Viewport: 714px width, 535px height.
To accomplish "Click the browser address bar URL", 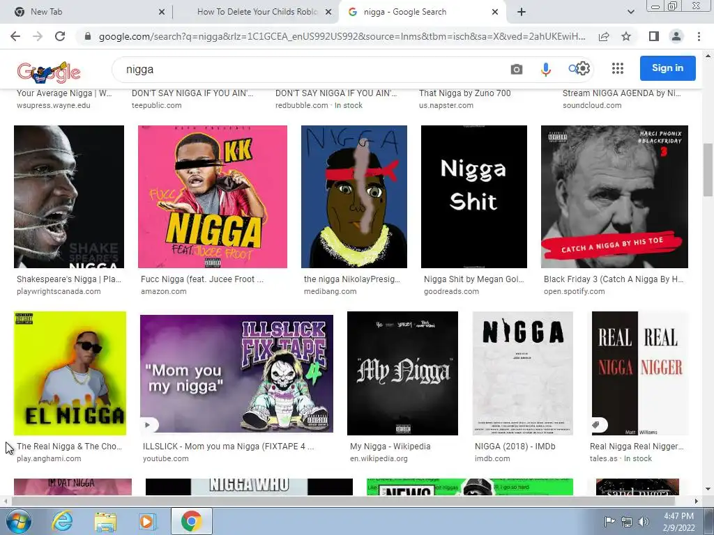I will [342, 36].
